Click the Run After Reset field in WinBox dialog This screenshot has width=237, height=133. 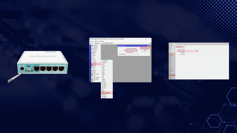(x=131, y=54)
